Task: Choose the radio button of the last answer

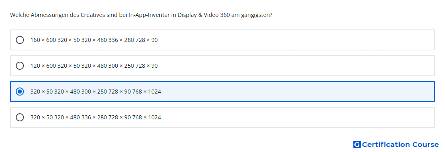Action: point(20,117)
